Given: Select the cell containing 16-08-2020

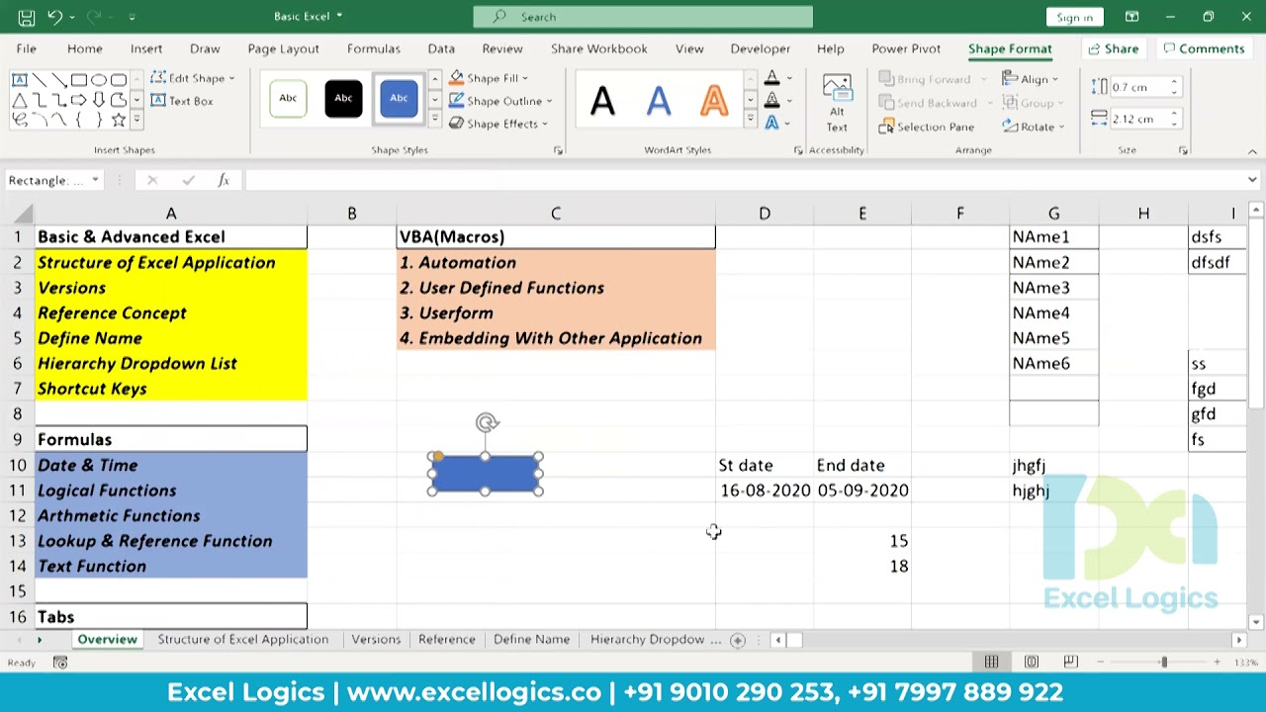Looking at the screenshot, I should point(765,490).
